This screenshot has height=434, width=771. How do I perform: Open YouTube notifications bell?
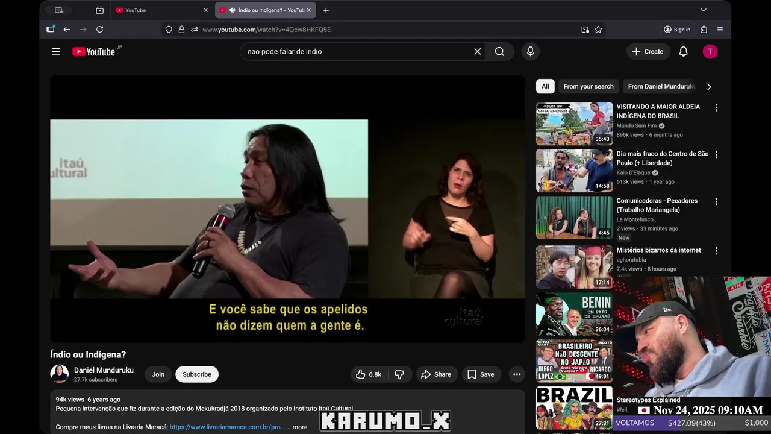coord(683,52)
